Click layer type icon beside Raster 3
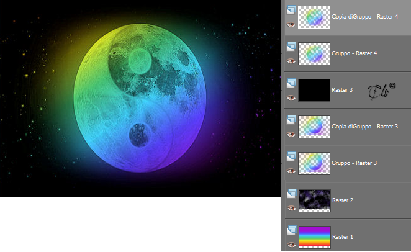Image resolution: width=411 pixels, height=252 pixels. click(x=291, y=83)
